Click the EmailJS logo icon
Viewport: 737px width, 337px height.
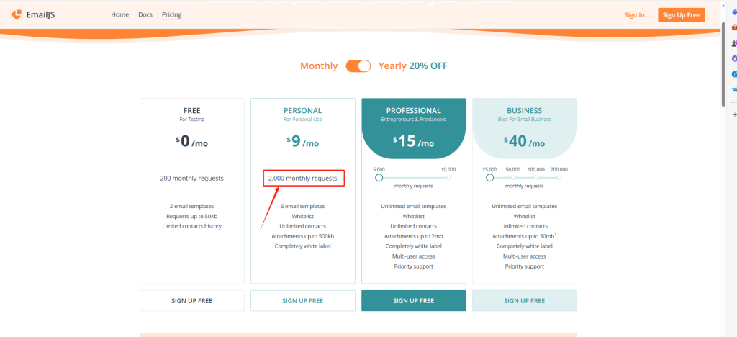pyautogui.click(x=16, y=15)
